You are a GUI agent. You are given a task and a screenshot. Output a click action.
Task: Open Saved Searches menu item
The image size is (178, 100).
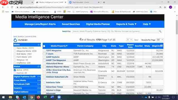click(71, 24)
